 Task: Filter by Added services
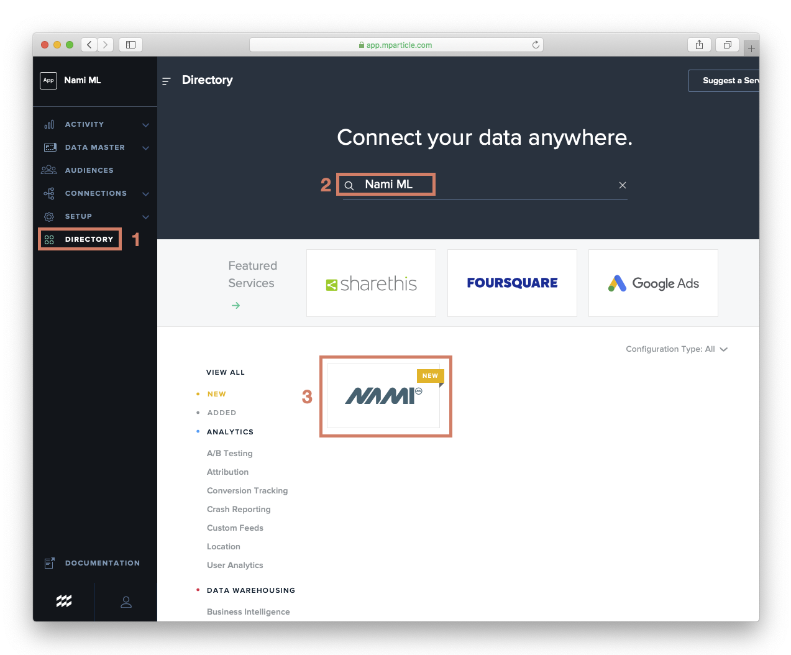tap(222, 413)
